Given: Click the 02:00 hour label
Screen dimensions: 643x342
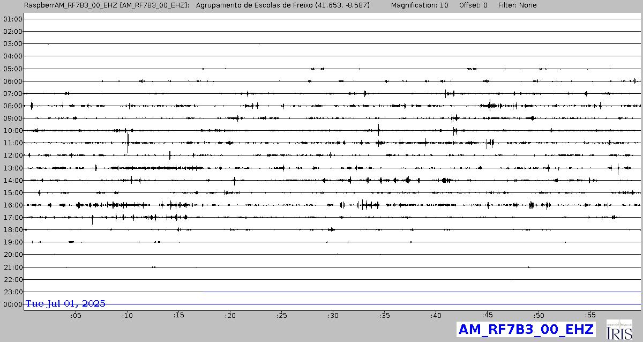Looking at the screenshot, I should [x=12, y=31].
